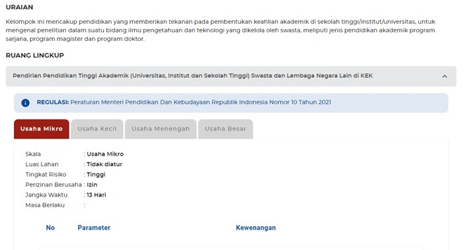Image resolution: width=468 pixels, height=250 pixels.
Task: Click the 'Perizinan Berusaha' label
Action: (x=54, y=185)
